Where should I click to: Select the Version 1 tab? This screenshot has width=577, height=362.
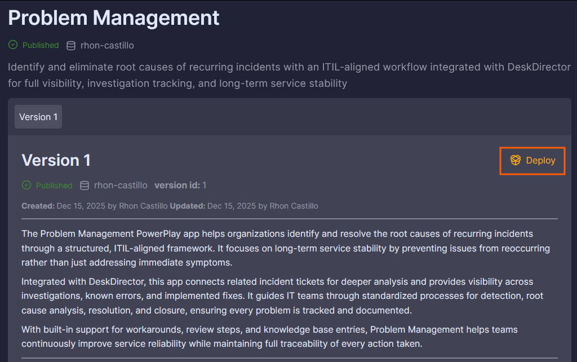[38, 117]
